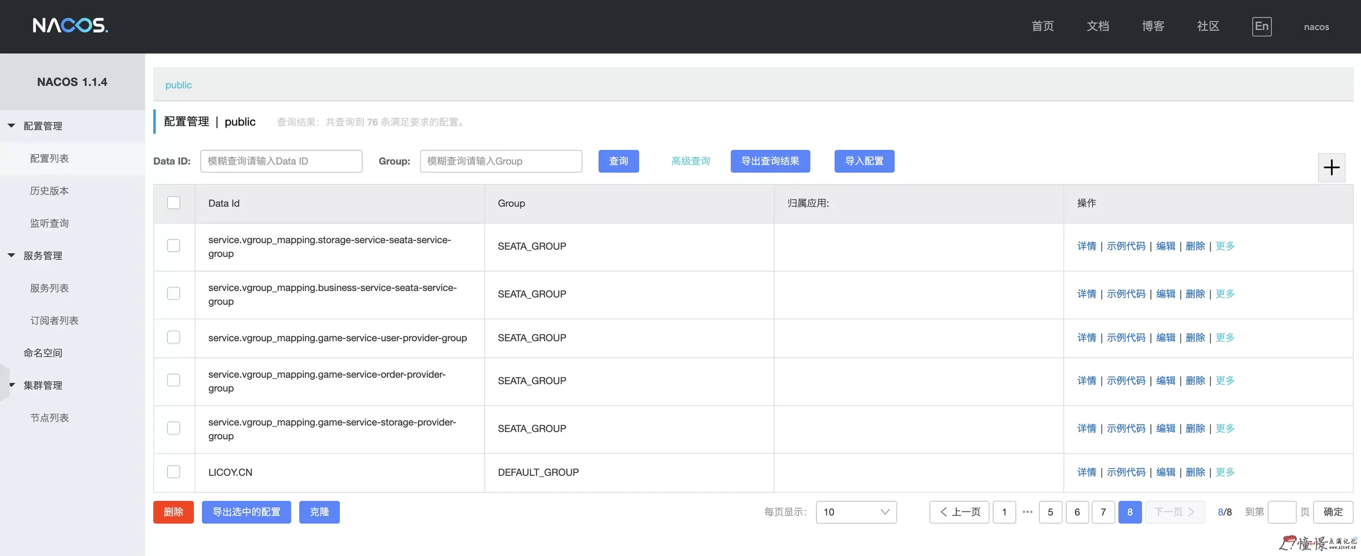
Task: Open 历史版本 in the sidebar
Action: point(49,191)
